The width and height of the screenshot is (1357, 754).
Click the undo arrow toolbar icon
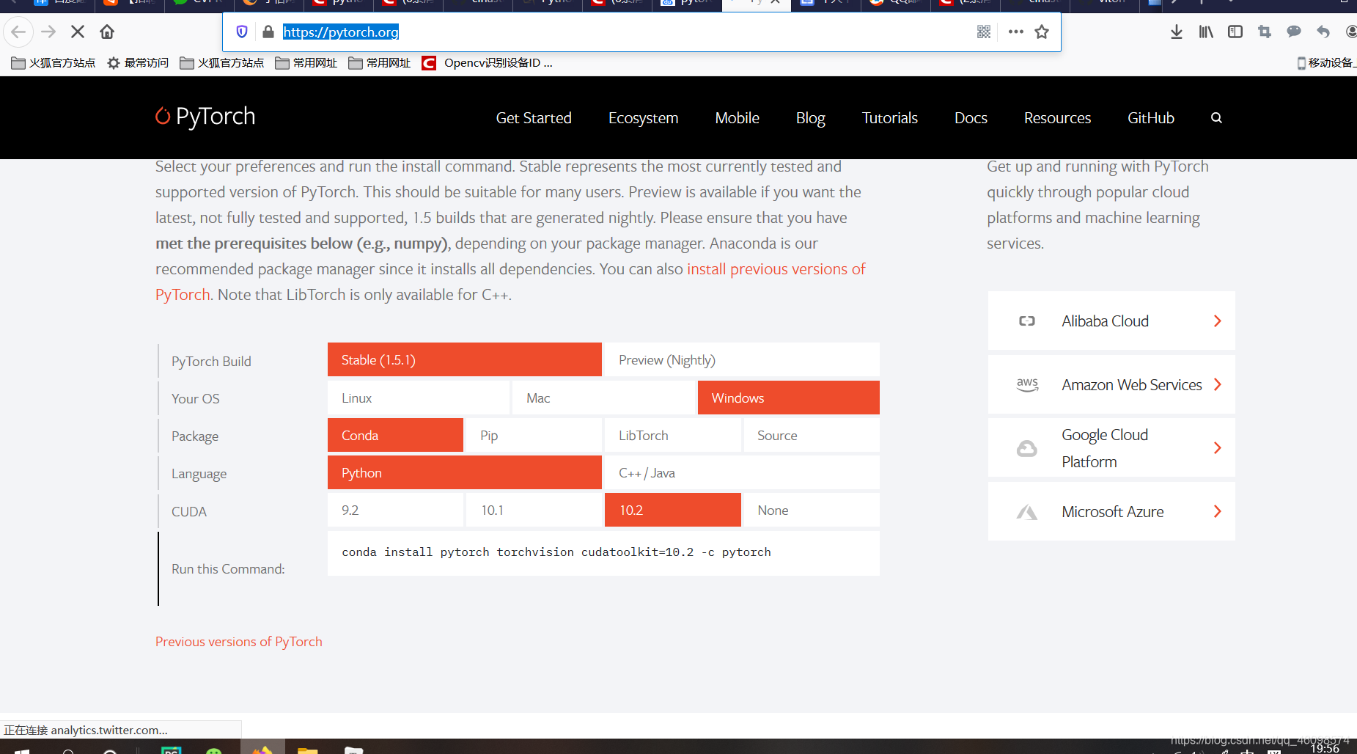(x=1323, y=32)
